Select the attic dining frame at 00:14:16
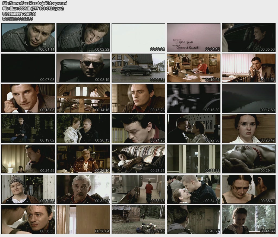This screenshot has height=237, width=278. (83, 98)
